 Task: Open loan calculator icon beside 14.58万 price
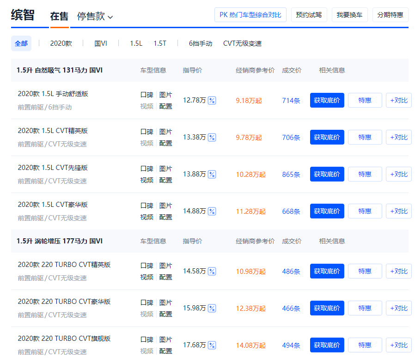[212, 272]
